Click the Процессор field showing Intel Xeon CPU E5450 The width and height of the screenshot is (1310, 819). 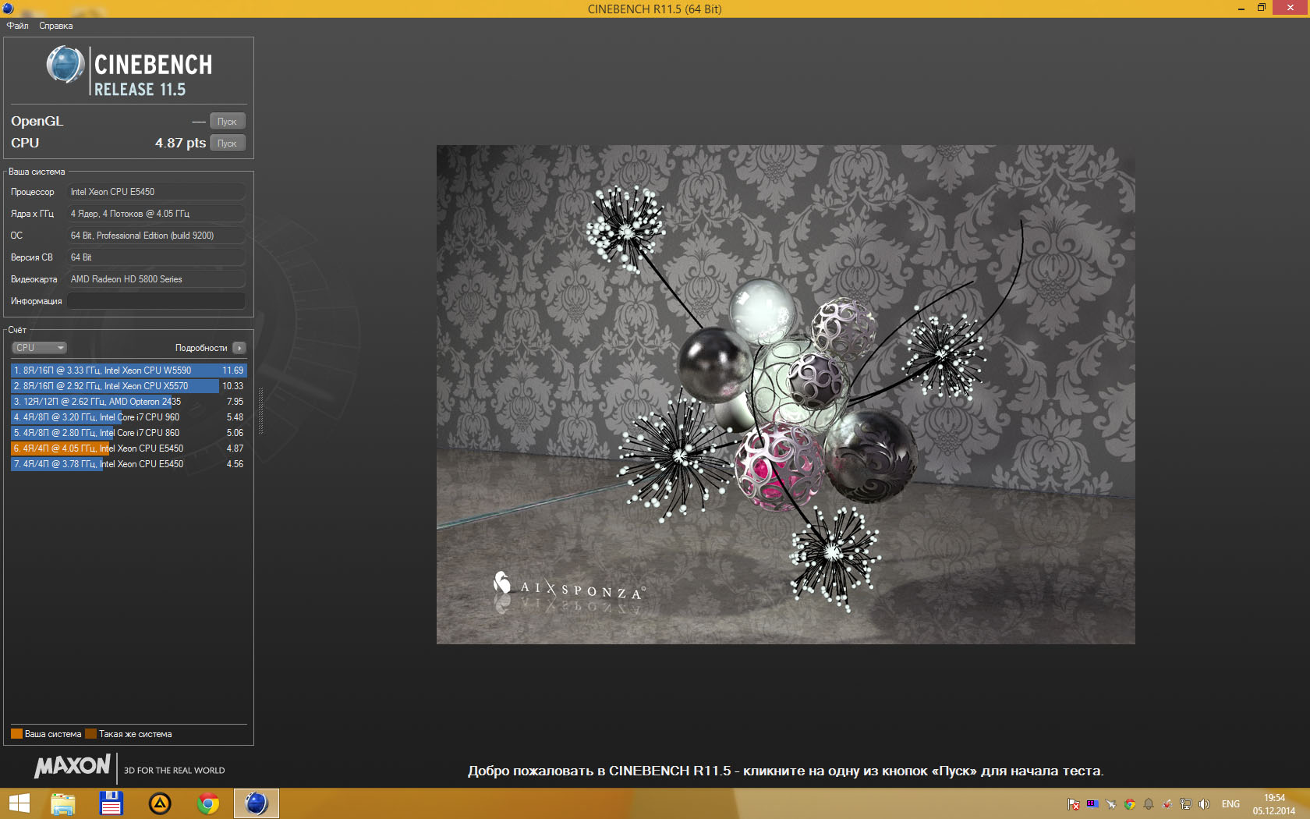[156, 192]
